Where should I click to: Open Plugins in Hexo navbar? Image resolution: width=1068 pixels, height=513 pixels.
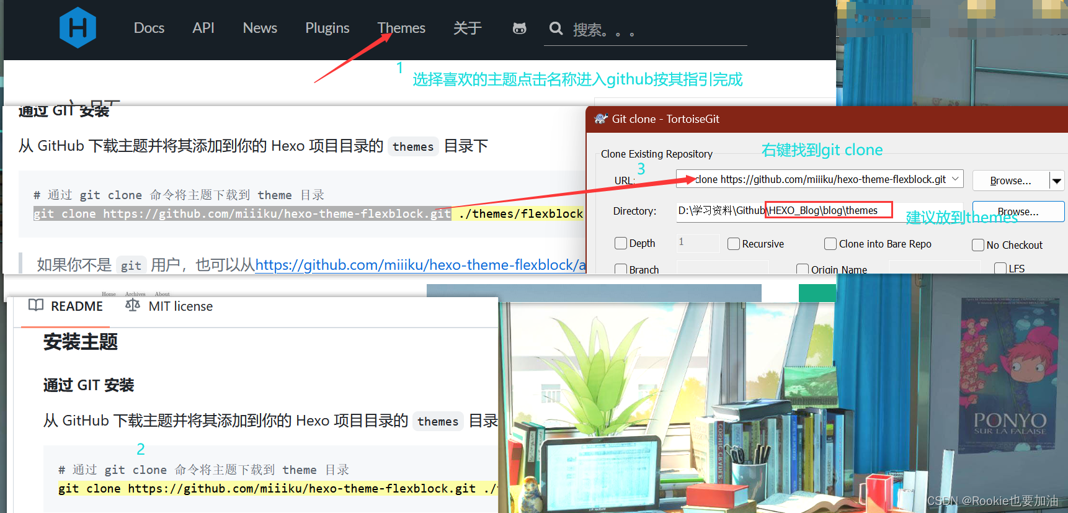(327, 28)
